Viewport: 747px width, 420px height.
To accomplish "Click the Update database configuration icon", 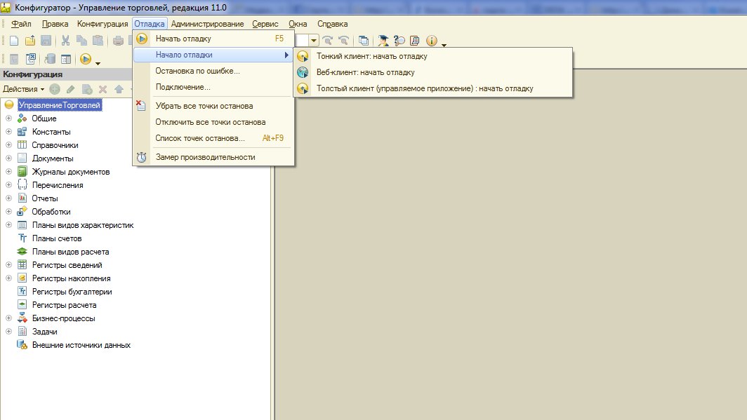I will pos(50,59).
